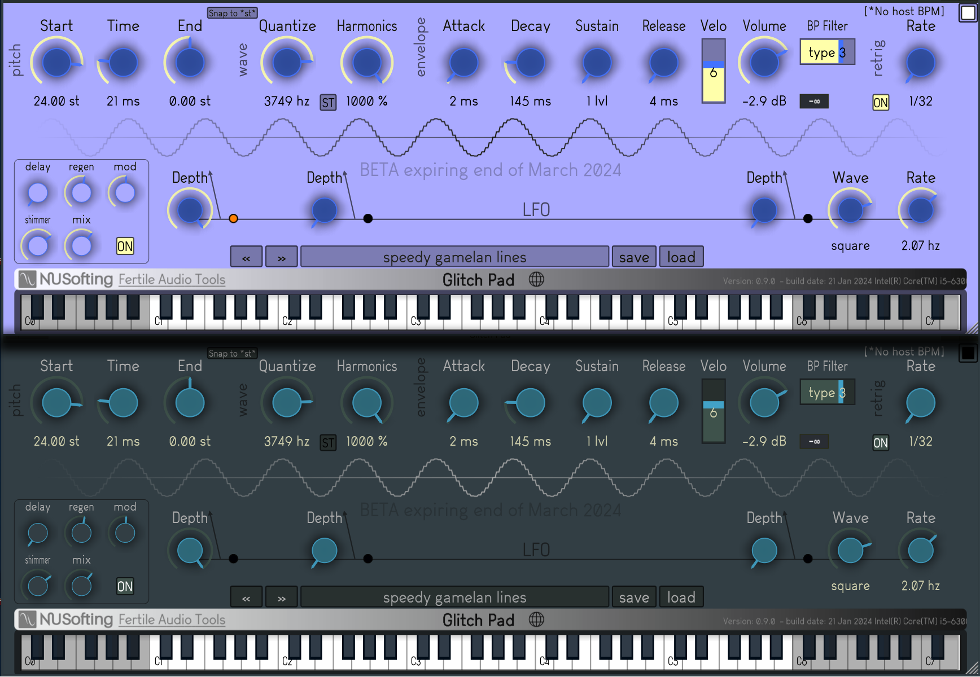Toggle delay effect ON in the light window

(125, 246)
